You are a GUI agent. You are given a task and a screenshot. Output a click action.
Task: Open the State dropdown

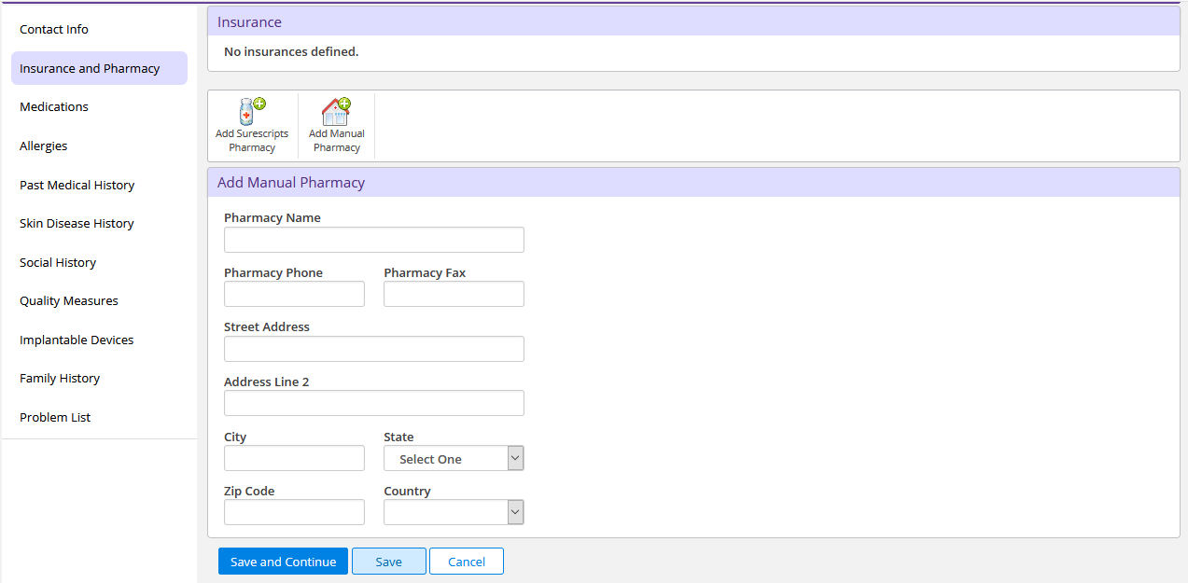[x=454, y=458]
